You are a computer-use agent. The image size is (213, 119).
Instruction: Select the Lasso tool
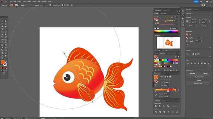(6, 24)
